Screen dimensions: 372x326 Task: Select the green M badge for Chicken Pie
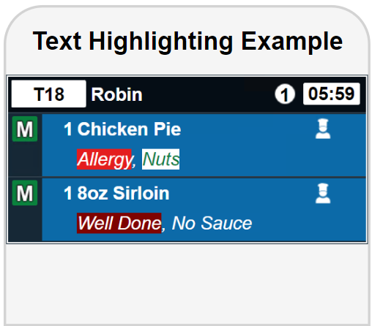pyautogui.click(x=25, y=129)
